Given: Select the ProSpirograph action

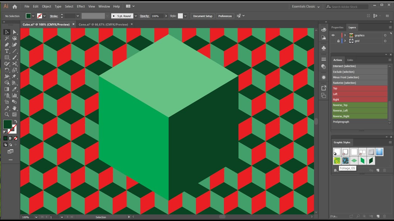Looking at the screenshot, I should pyautogui.click(x=360, y=122).
